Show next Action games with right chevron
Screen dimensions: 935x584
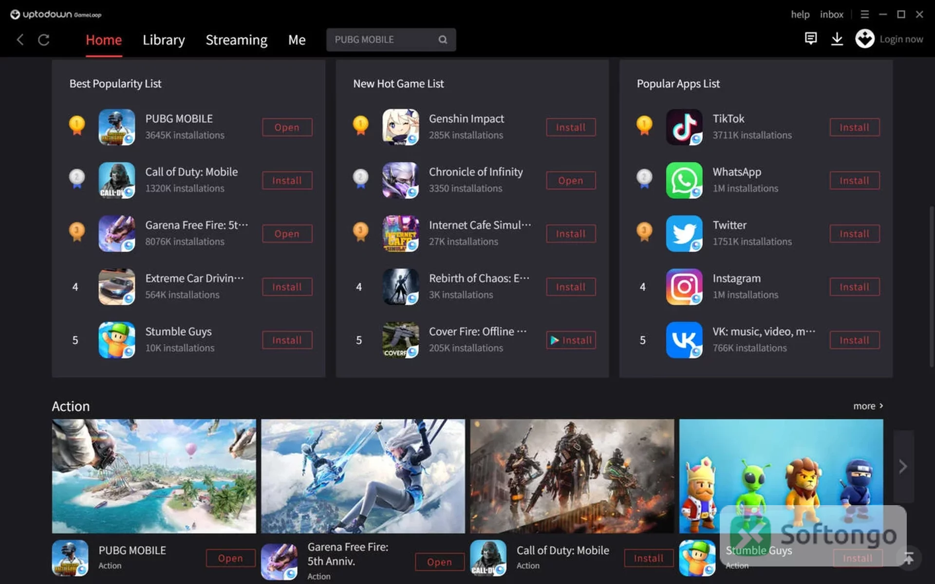point(903,466)
